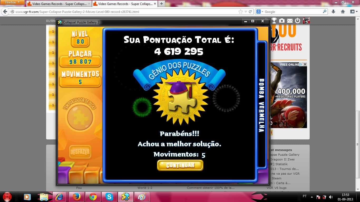Screen dimensions: 360x202
Task: Click the hint timer puzzle piece
Action: (x=80, y=118)
